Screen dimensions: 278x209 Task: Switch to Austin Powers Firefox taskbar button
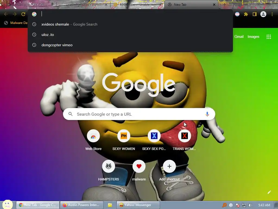81,205
